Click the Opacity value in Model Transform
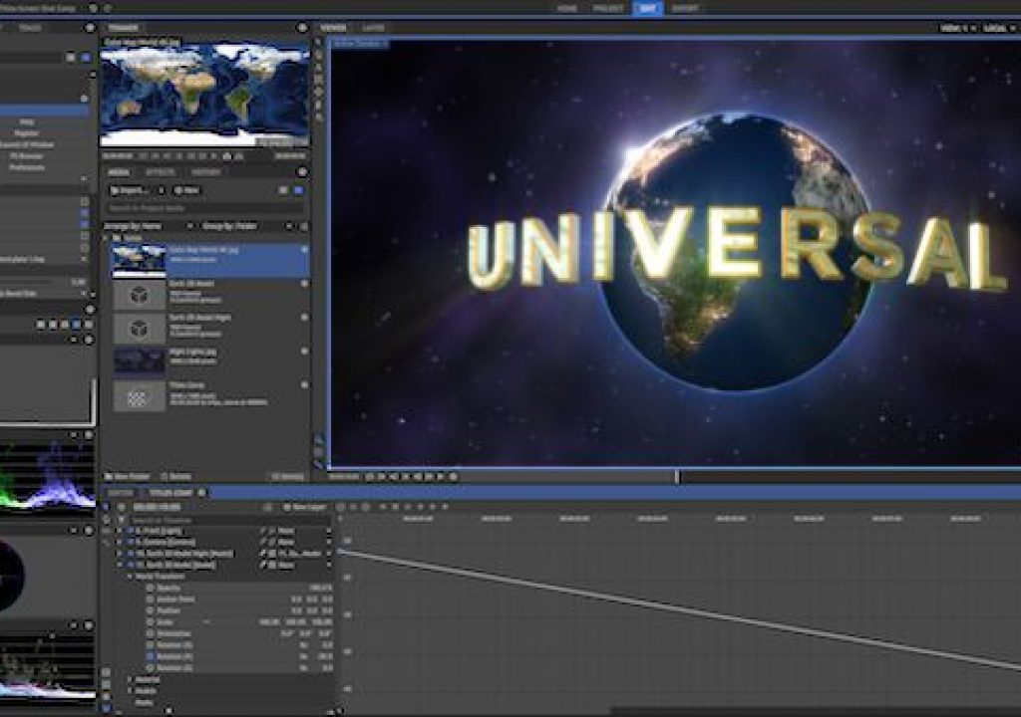Screen dimensions: 1021x717 320,588
